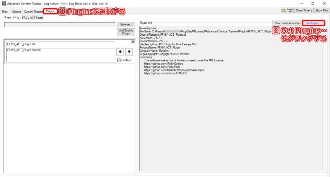Click the FFXIV_ACT_Plugin Started status text box
330x177 pixels.
[61, 55]
